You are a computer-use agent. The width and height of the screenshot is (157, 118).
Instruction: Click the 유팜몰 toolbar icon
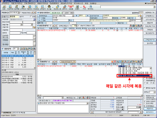point(71,7)
